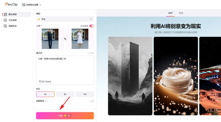Click the 图生视频 sidebar icon
221x122 pixels.
5,14
